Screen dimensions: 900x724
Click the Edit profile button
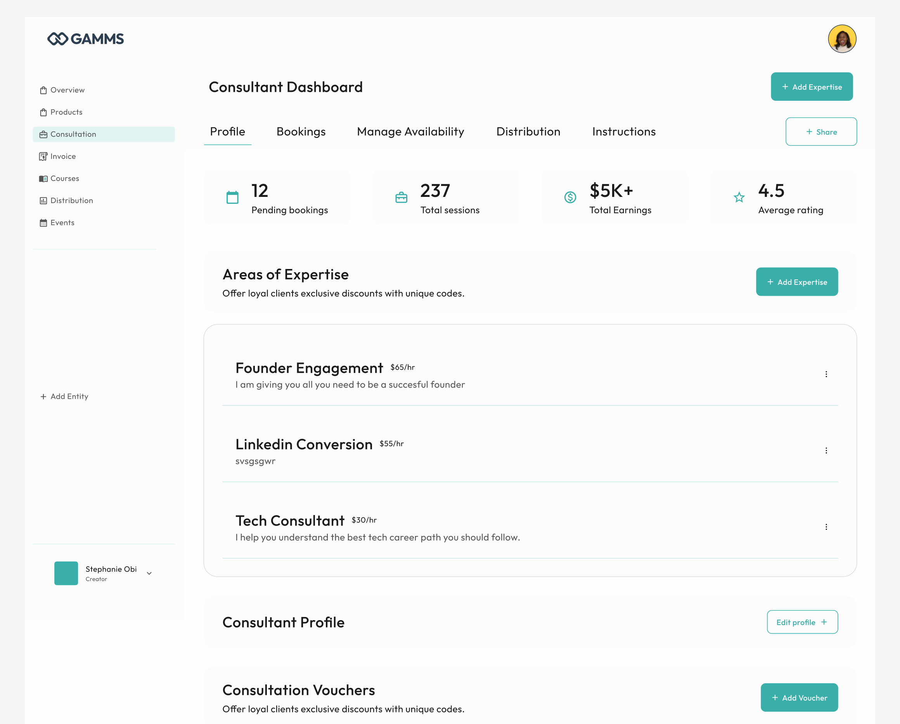tap(802, 622)
